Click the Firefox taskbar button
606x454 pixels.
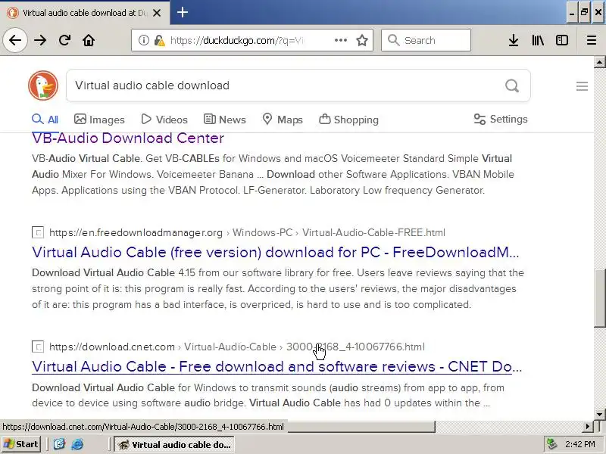[x=173, y=444]
